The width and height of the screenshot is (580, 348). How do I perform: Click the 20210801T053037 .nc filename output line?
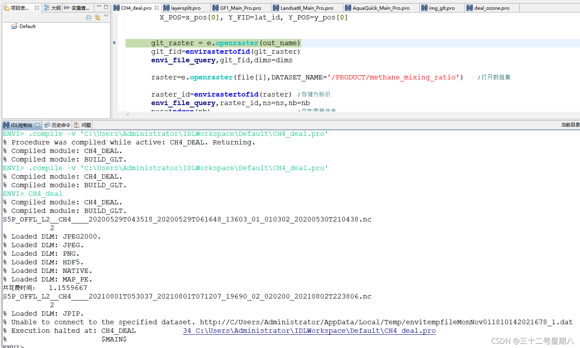tap(187, 296)
